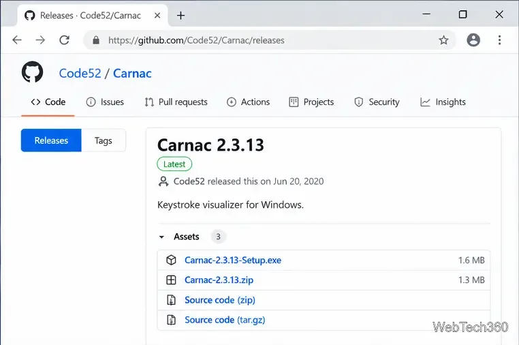Click the file icon beside Source code (tar.gz)
This screenshot has height=345, width=519.
171,320
